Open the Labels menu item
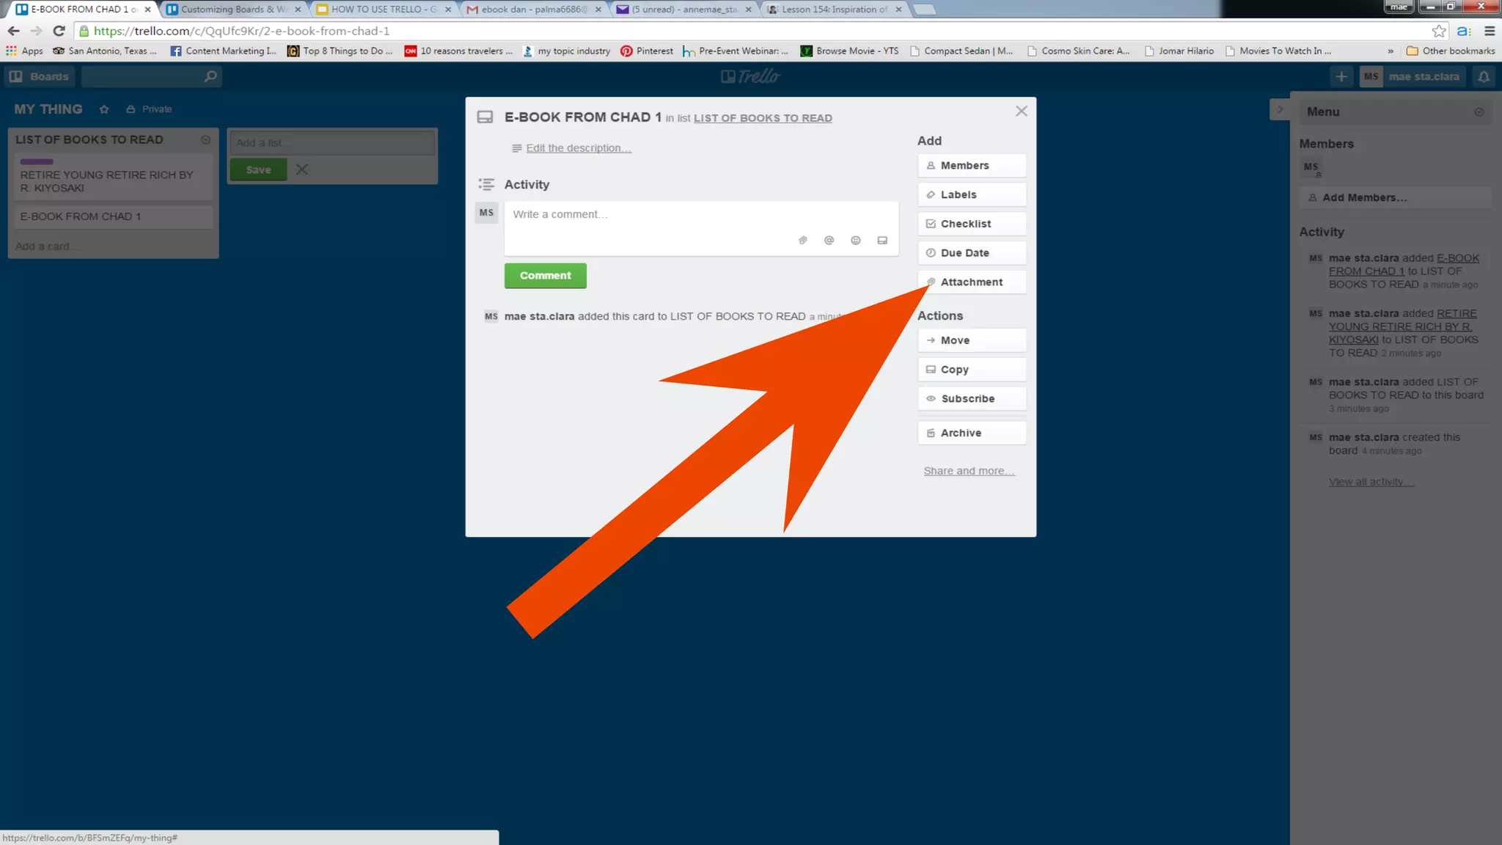 [971, 194]
